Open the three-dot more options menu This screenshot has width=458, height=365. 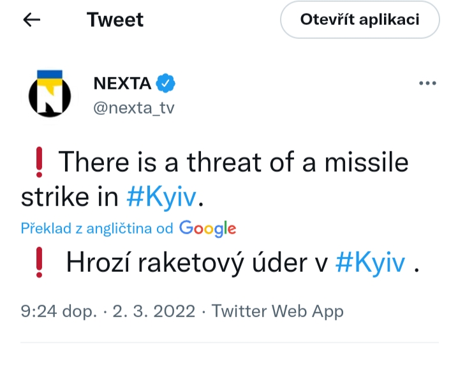pyautogui.click(x=426, y=84)
